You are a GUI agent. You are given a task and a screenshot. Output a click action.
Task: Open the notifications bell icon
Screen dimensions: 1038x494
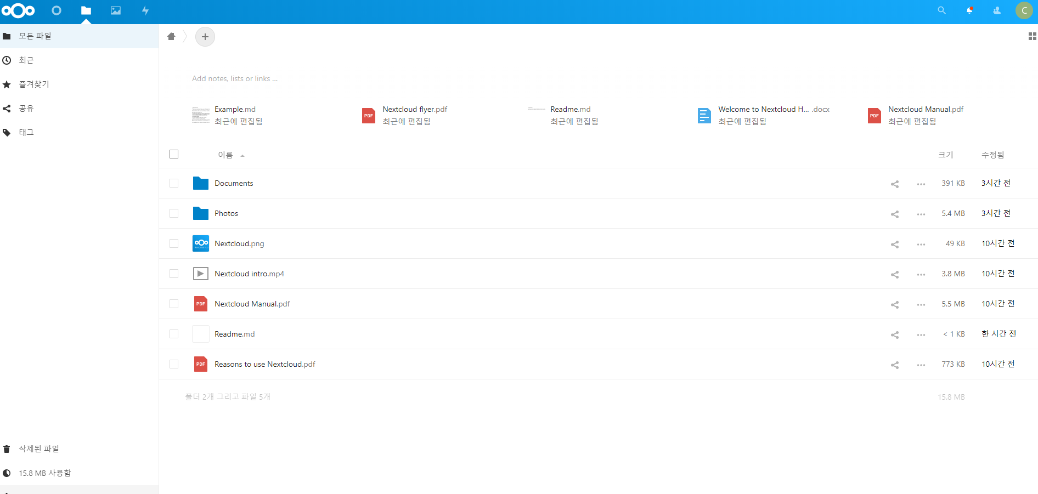click(x=969, y=10)
